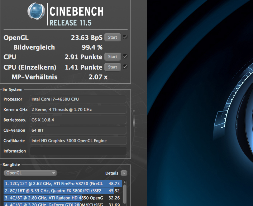Screen dimensions: 253x206
Task: Click the Bildvergleich value 99.4 %
Action: pyautogui.click(x=92, y=47)
